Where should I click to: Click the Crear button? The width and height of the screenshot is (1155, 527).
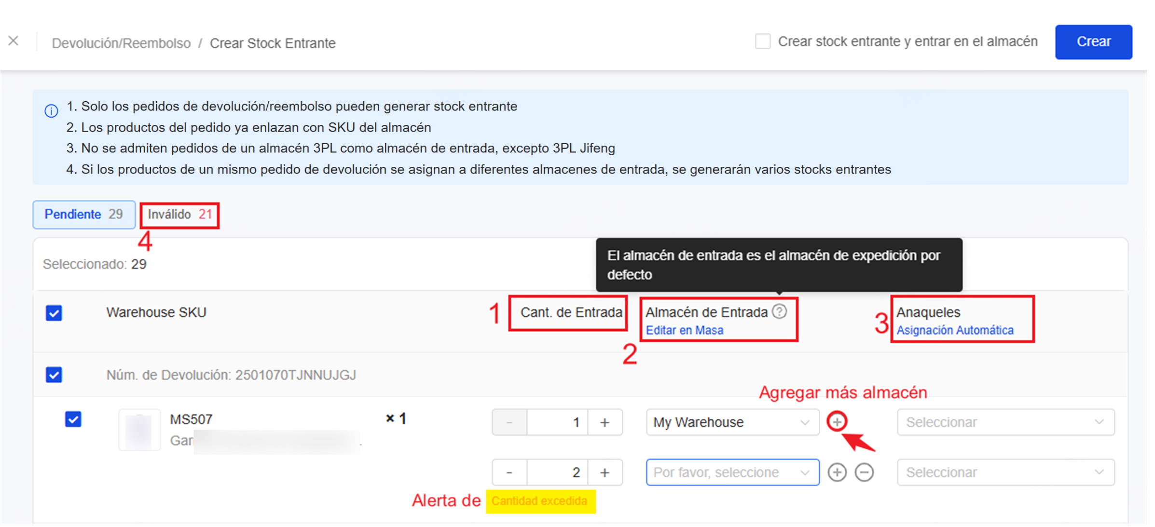[1093, 42]
